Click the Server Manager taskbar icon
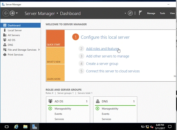The height and width of the screenshot is (130, 177). coord(35,127)
